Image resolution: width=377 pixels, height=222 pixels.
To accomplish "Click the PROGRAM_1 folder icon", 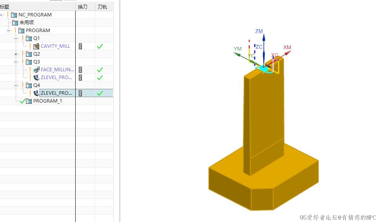I will coord(29,101).
